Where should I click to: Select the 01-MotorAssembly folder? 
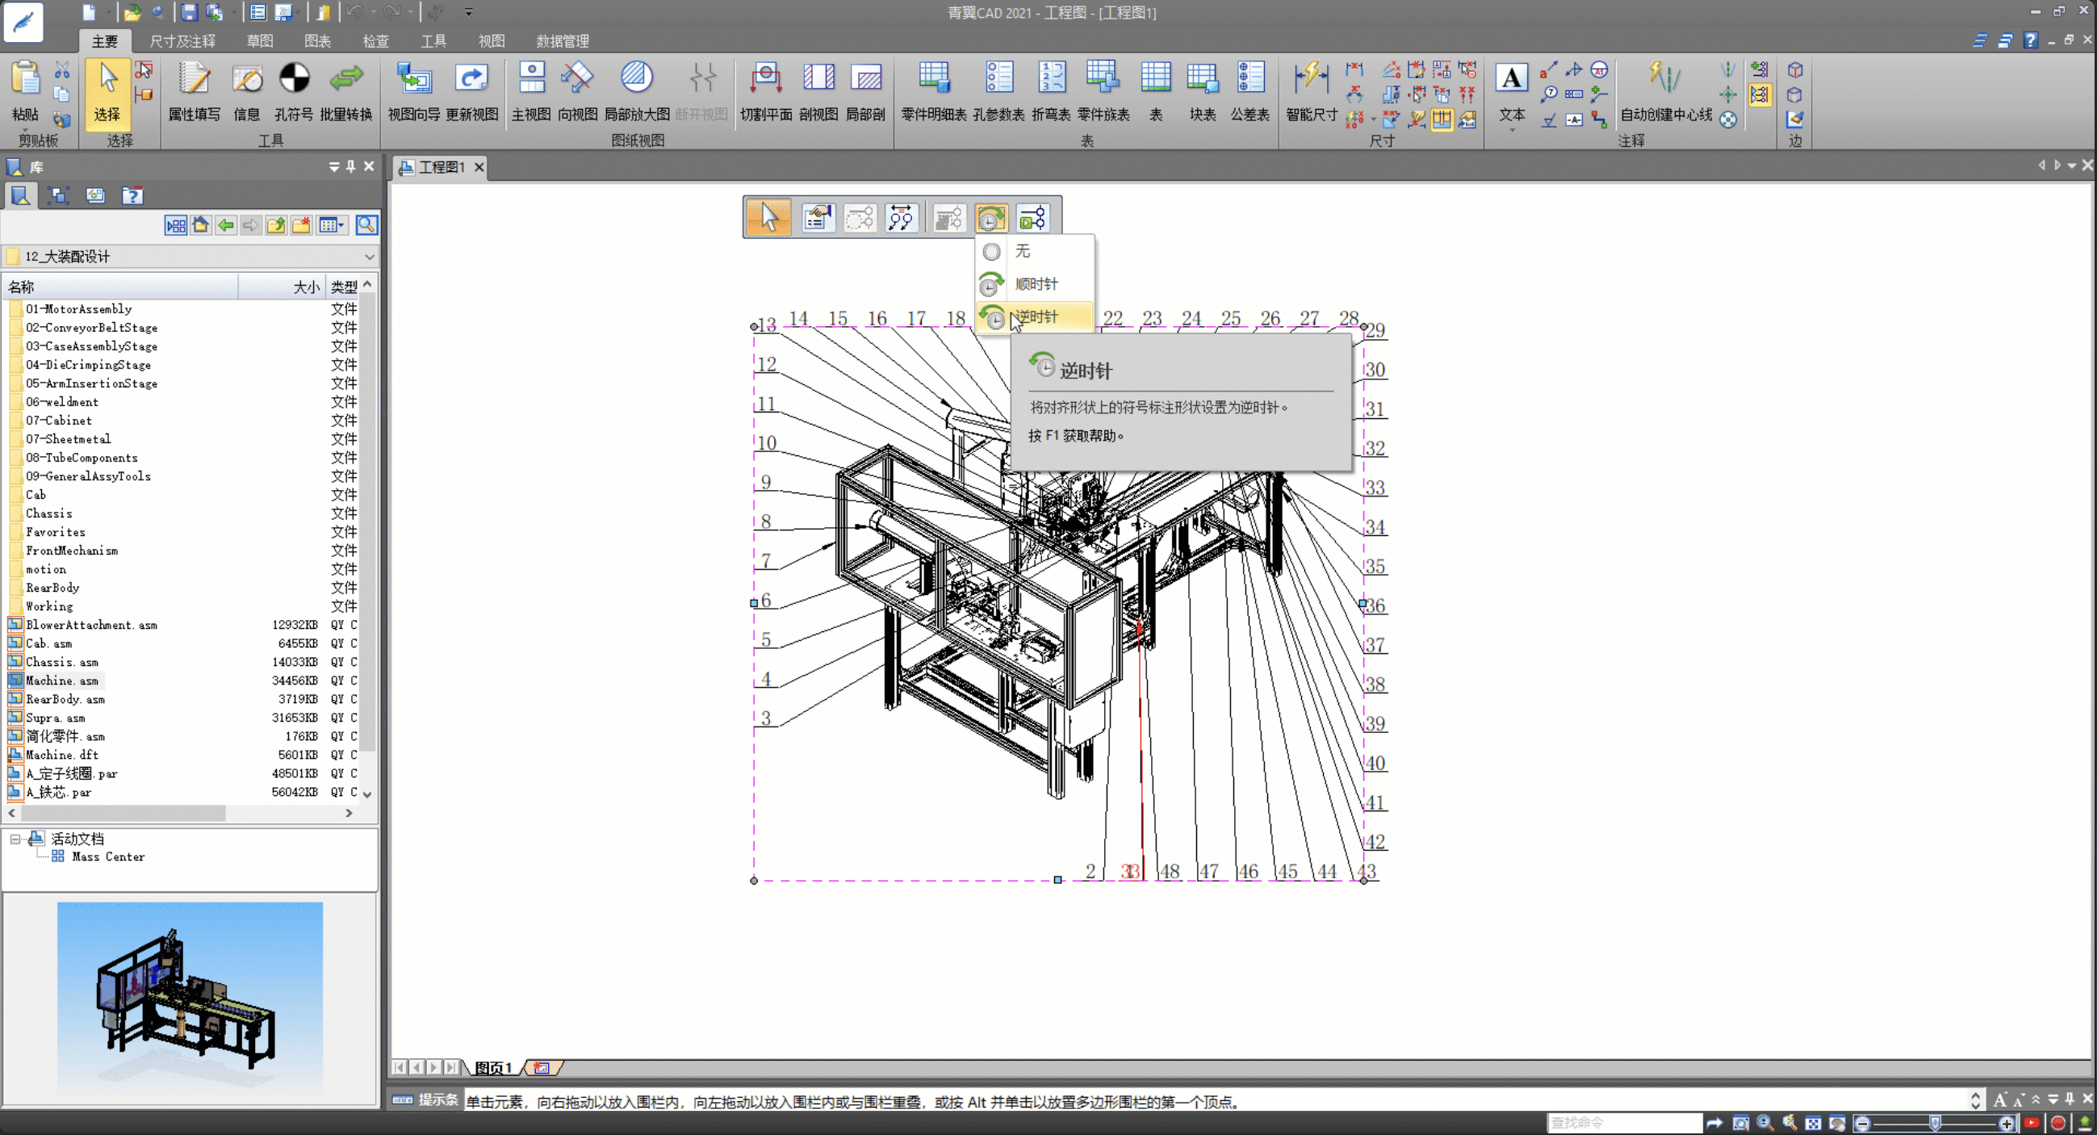(x=78, y=309)
